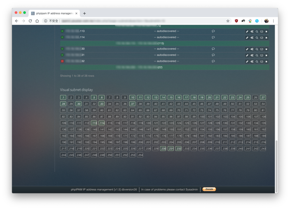This screenshot has height=209, width=290.
Task: Click the Donate button in the footer
Action: (209, 189)
